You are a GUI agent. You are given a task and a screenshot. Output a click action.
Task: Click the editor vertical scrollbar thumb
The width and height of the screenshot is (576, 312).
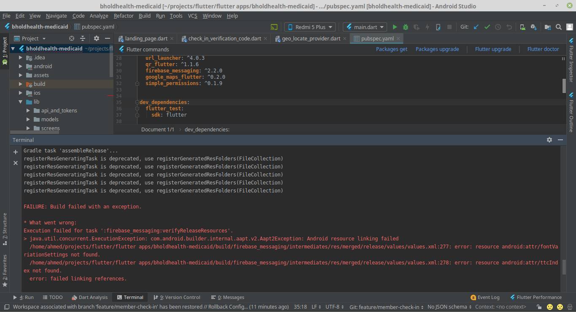564,86
